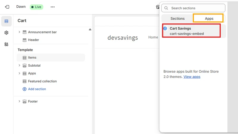
Task: Click the Subtotal section icon
Action: [24, 66]
